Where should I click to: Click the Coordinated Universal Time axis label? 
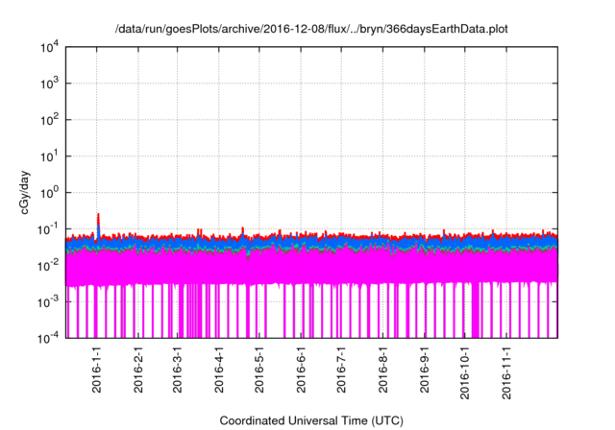[311, 420]
